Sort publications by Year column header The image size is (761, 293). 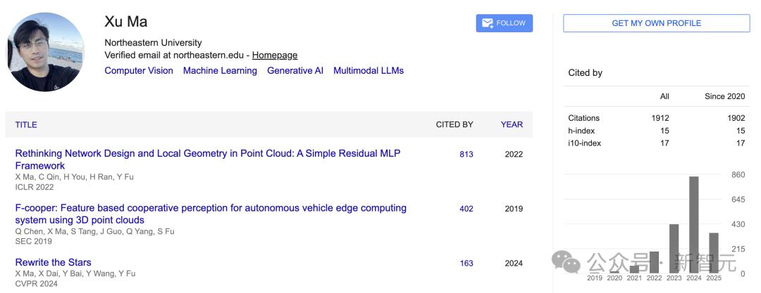(x=512, y=124)
